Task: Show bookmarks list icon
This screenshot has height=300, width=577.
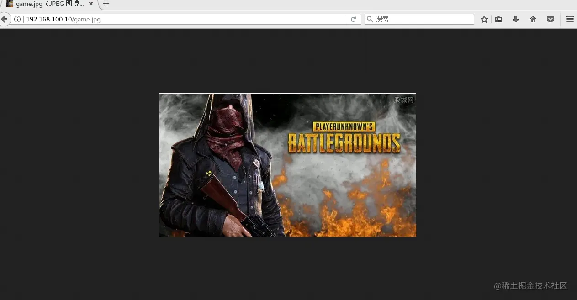Action: point(498,19)
